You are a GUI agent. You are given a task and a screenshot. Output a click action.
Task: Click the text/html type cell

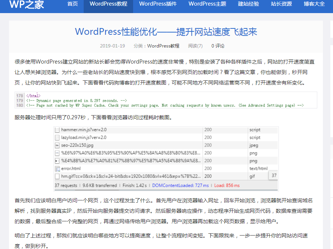coord(259,169)
